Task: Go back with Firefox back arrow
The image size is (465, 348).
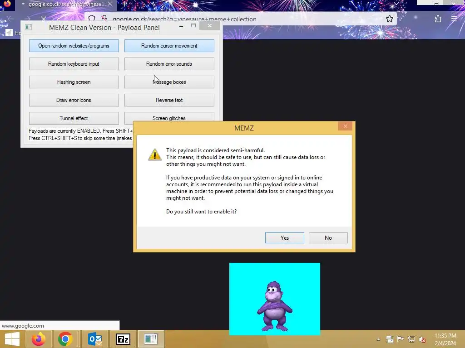Action: tap(11, 19)
